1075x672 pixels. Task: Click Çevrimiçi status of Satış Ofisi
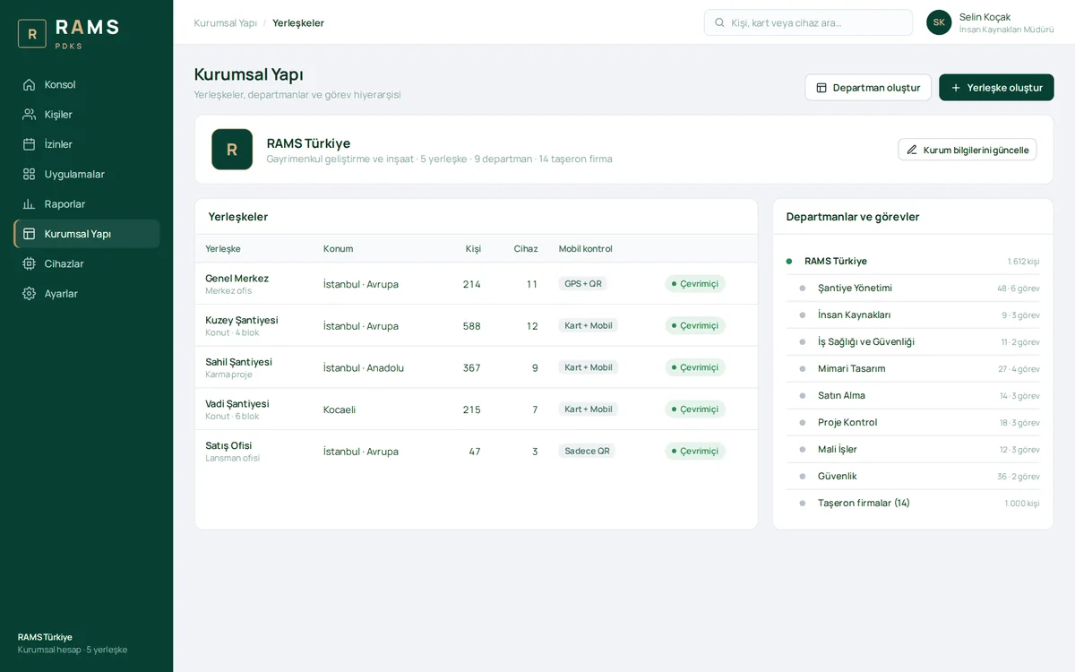[x=695, y=451]
